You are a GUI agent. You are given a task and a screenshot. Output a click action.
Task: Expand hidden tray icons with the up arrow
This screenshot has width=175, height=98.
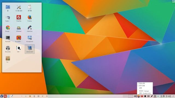point(158,96)
